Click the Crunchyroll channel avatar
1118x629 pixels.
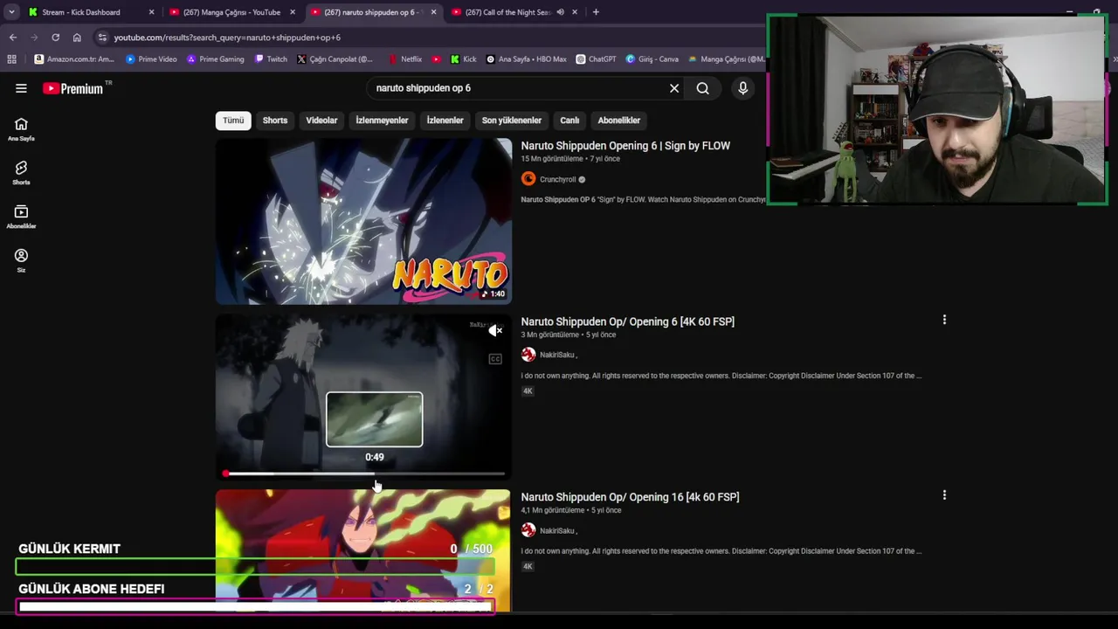(528, 179)
